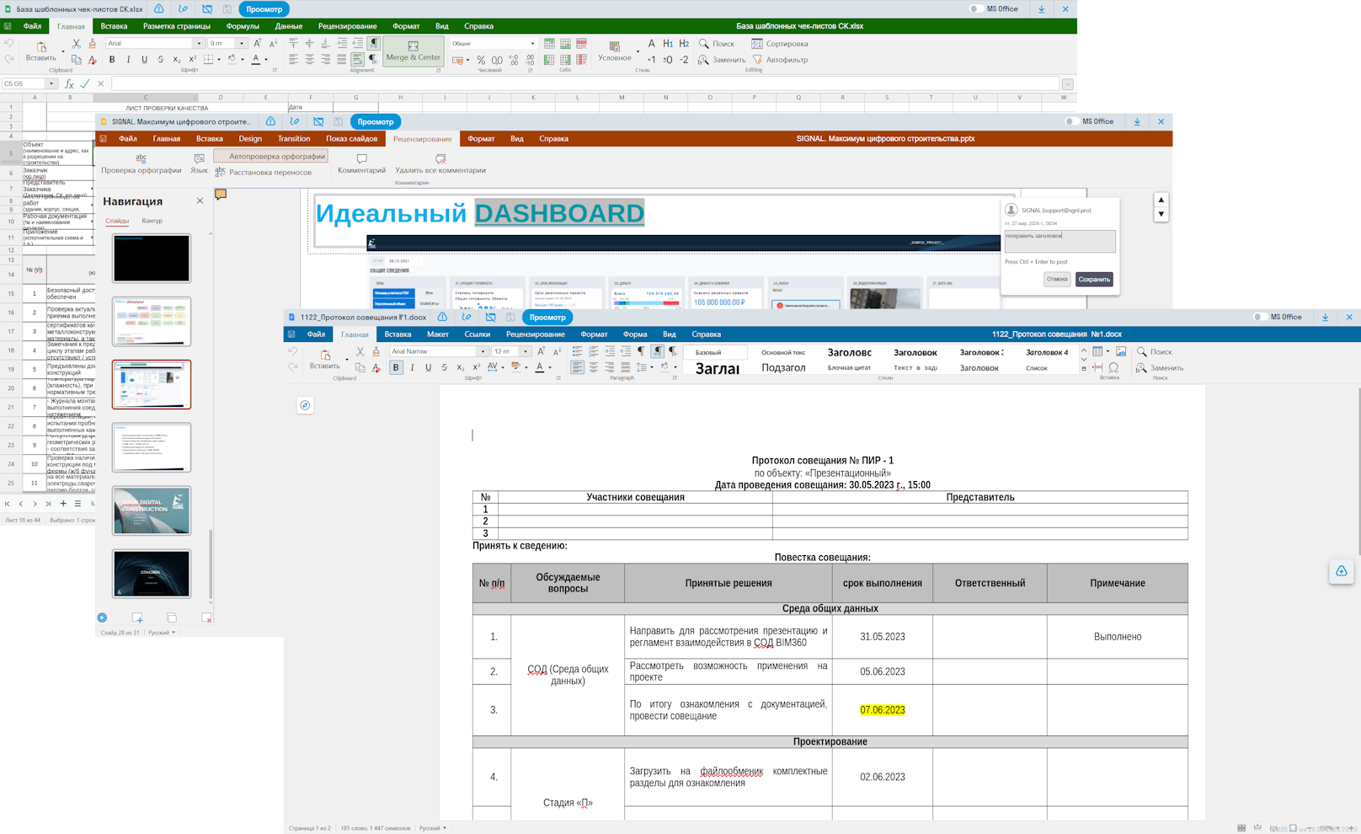This screenshot has height=834, width=1361.
Task: Open the Общие number format dropdown
Action: pos(532,44)
